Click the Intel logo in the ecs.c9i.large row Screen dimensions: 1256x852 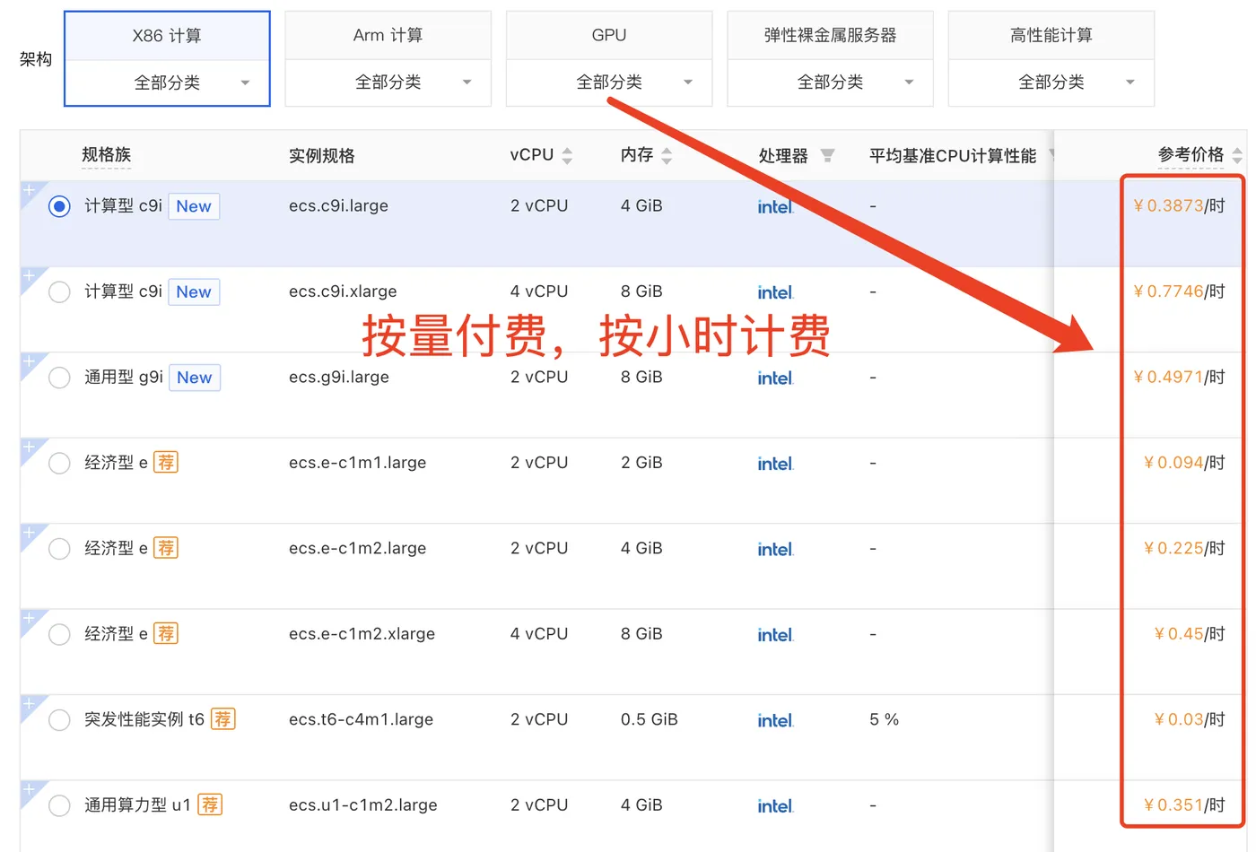pos(775,206)
